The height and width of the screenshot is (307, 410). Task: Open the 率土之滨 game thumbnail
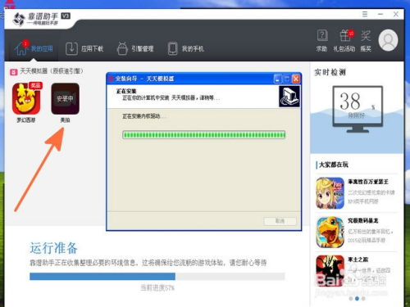coord(330,271)
